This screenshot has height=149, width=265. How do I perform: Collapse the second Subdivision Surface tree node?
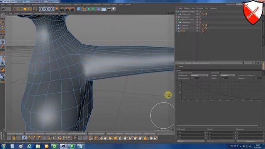pyautogui.click(x=176, y=20)
